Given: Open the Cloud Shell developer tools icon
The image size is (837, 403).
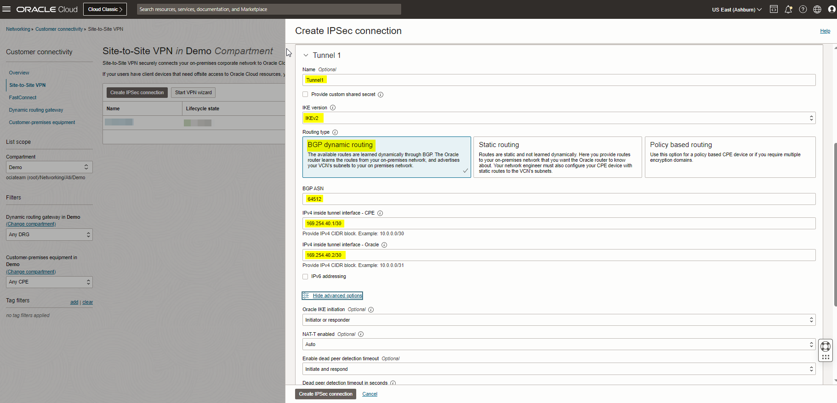Looking at the screenshot, I should coord(774,9).
